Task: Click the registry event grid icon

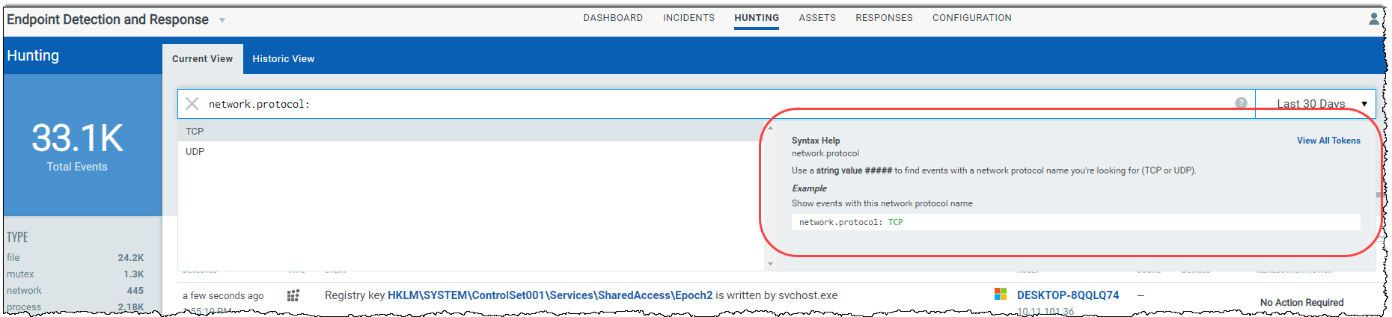Action: 293,296
